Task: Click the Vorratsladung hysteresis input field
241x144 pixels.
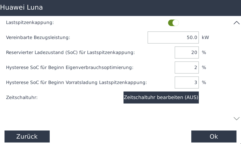Action: coord(186,82)
